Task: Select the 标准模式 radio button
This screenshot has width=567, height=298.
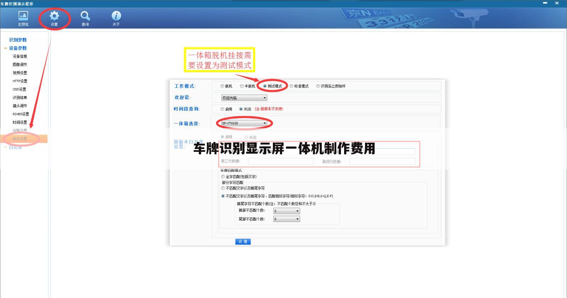Action: click(291, 86)
